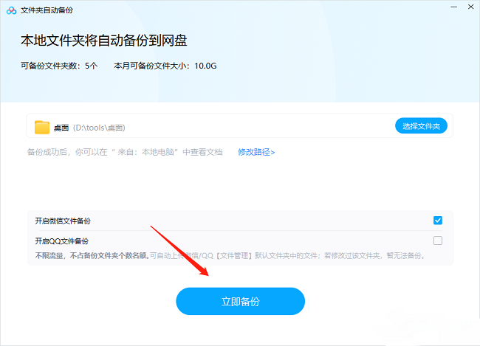Viewport: 480px width, 346px height.
Task: Click the 桌面 folder name
Action: pyautogui.click(x=61, y=128)
